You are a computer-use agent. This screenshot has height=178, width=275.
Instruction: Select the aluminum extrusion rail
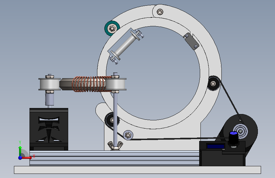(115, 158)
